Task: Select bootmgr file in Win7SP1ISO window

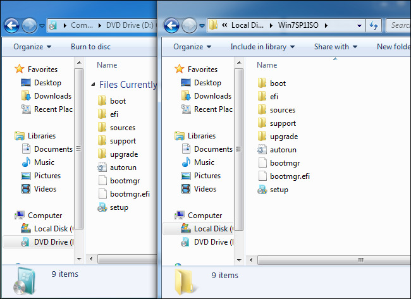Action: (x=279, y=163)
